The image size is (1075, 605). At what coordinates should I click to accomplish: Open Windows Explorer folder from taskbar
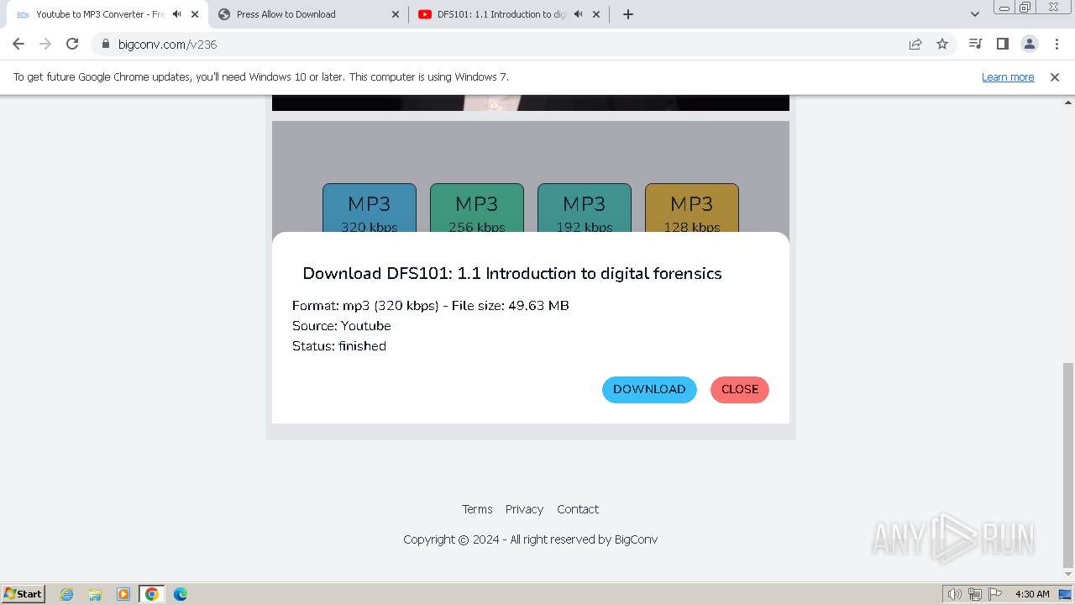[x=95, y=594]
